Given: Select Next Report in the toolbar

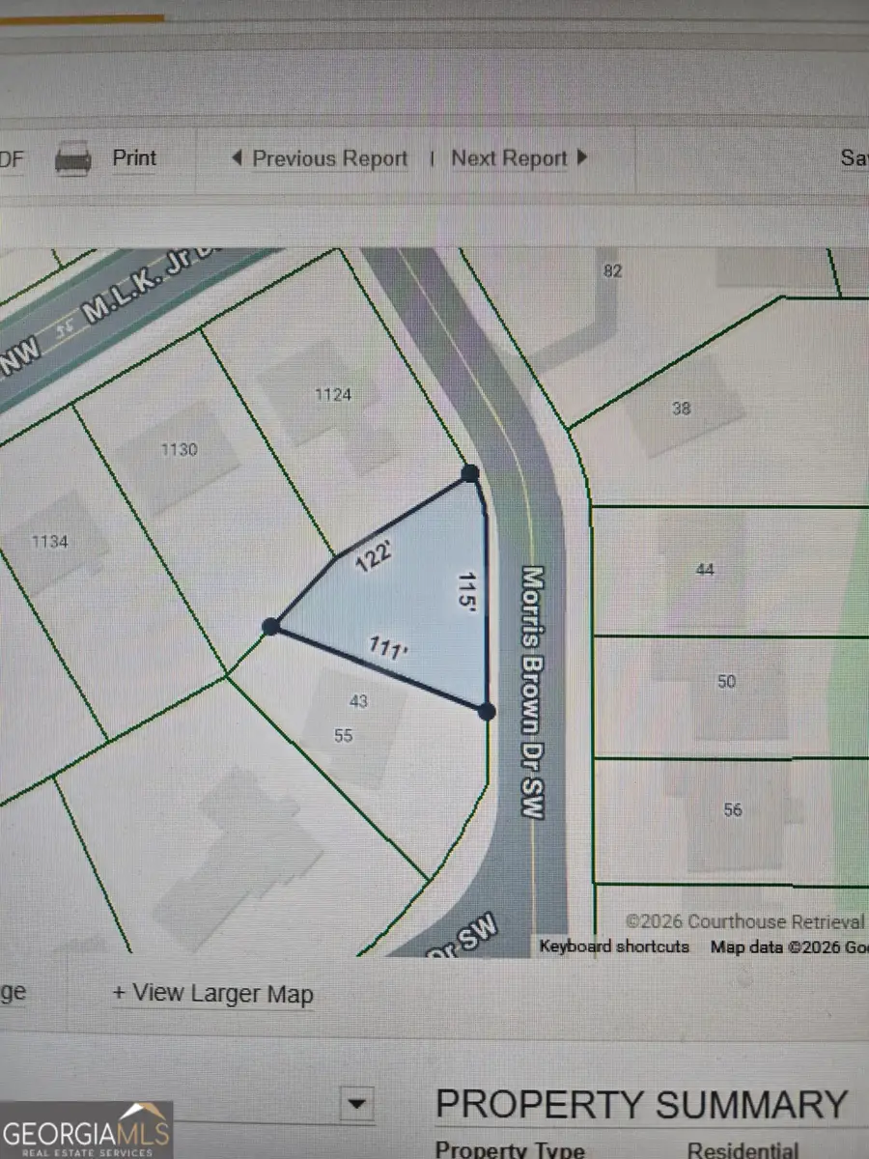Looking at the screenshot, I should tap(509, 157).
